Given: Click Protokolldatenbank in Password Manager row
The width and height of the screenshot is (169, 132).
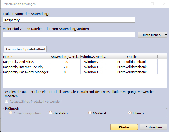Looking at the screenshot, I should (132, 72).
